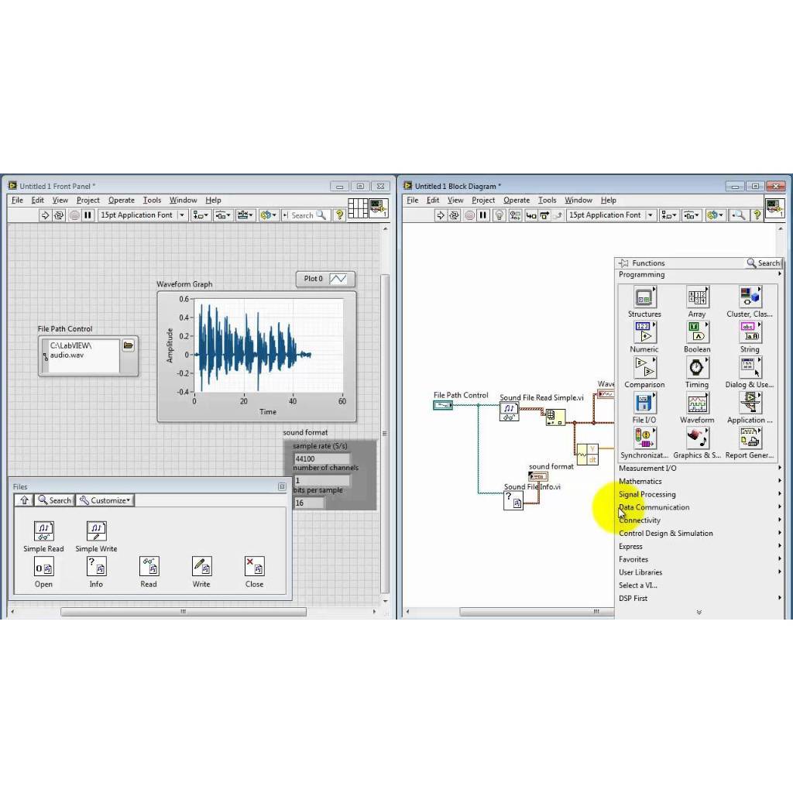
Task: Toggle Highlight Execution lightbulb in Block Diagram
Action: click(499, 215)
